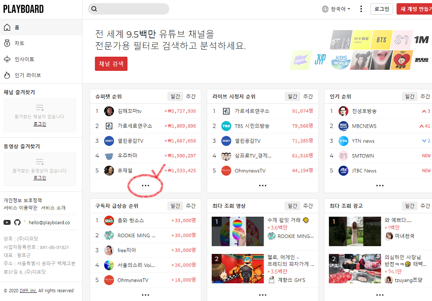Open 차트 in the sidebar
Image resolution: width=432 pixels, height=301 pixels.
(41, 43)
